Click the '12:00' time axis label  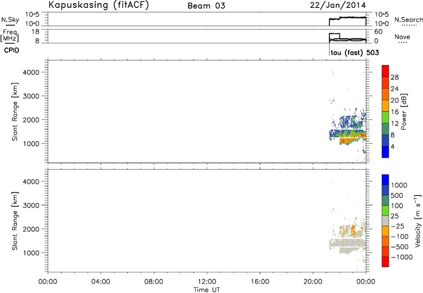[x=207, y=282]
